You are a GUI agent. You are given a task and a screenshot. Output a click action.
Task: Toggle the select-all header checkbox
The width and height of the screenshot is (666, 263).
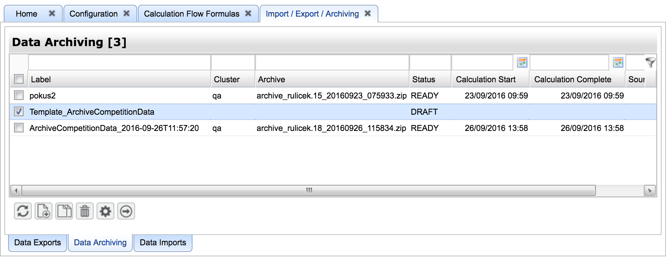click(19, 79)
